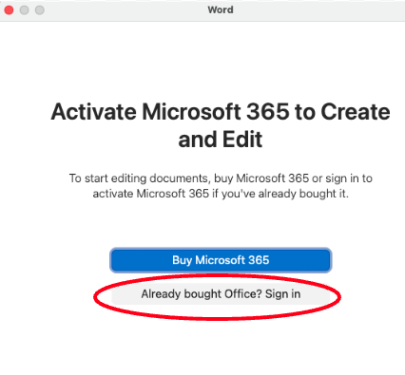
Task: Click the greyed-out minimize window button
Action: click(25, 10)
